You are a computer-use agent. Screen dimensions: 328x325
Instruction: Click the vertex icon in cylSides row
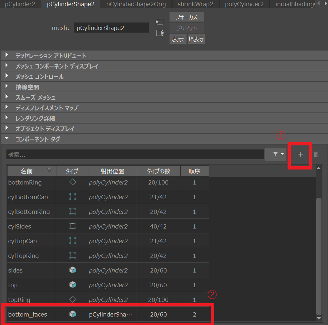click(x=73, y=226)
